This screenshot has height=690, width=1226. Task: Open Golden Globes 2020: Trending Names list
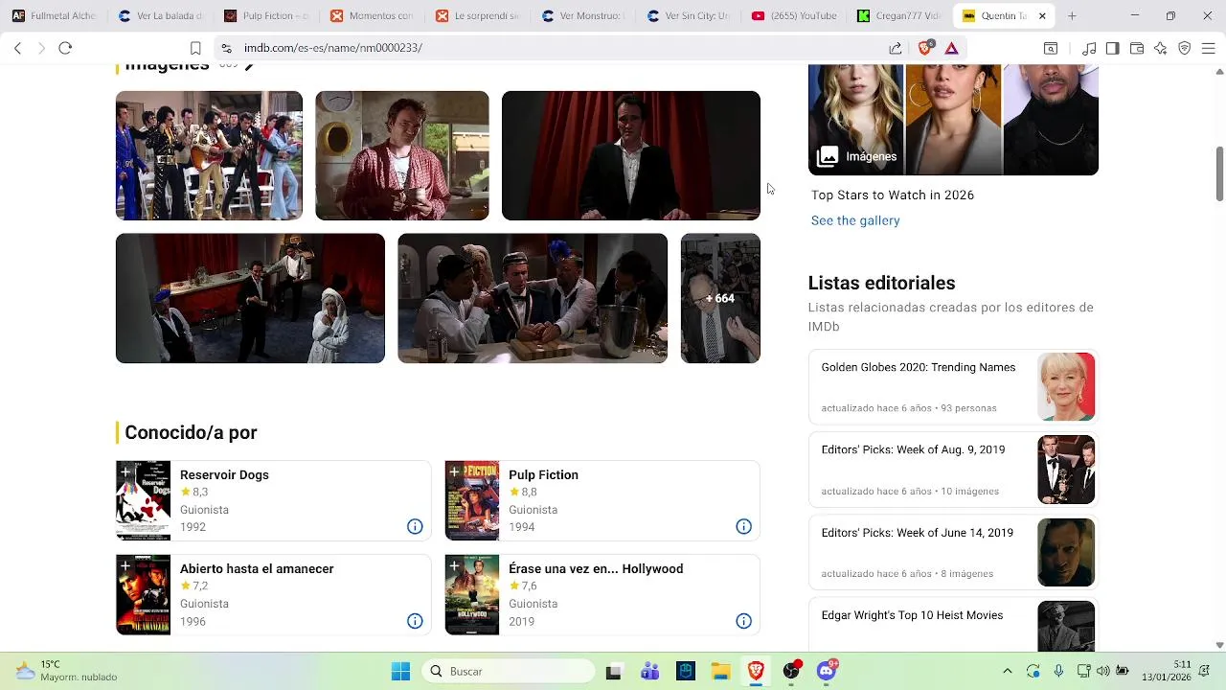pyautogui.click(x=953, y=387)
